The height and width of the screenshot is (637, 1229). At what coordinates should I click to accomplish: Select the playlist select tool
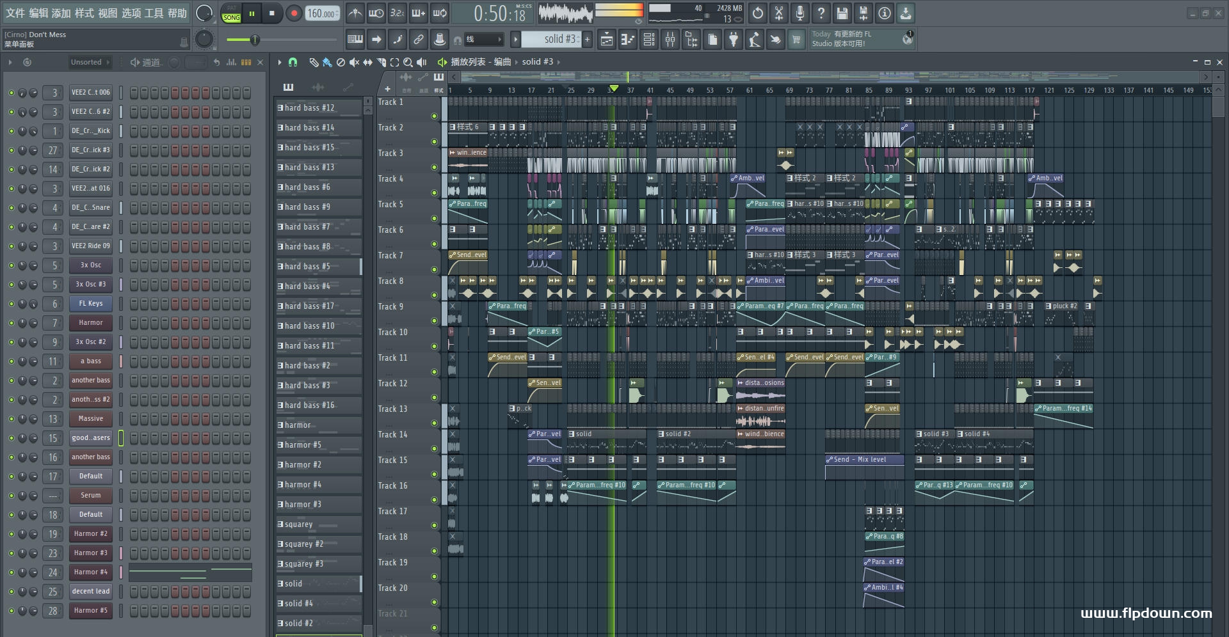click(x=394, y=62)
